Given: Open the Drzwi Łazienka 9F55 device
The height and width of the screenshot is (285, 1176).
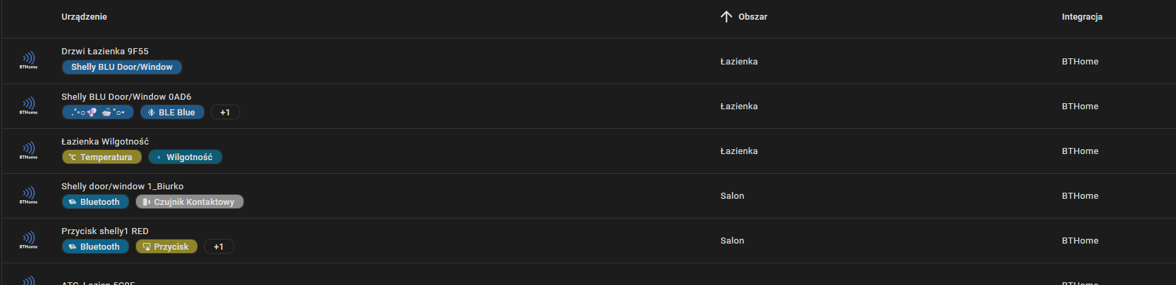Looking at the screenshot, I should tap(105, 52).
